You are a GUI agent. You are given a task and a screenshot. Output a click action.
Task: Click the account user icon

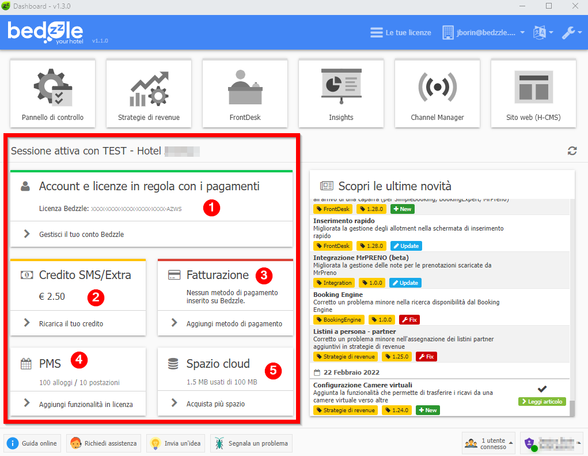tap(25, 186)
